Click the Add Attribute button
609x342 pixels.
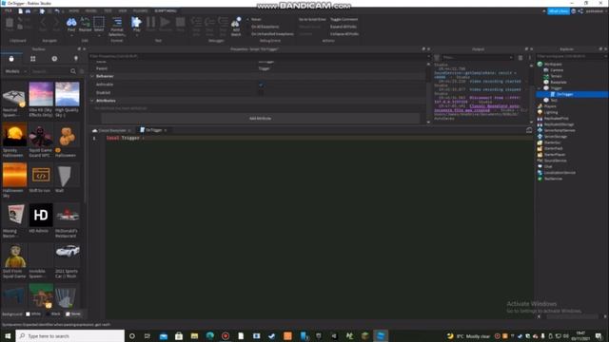pyautogui.click(x=261, y=118)
